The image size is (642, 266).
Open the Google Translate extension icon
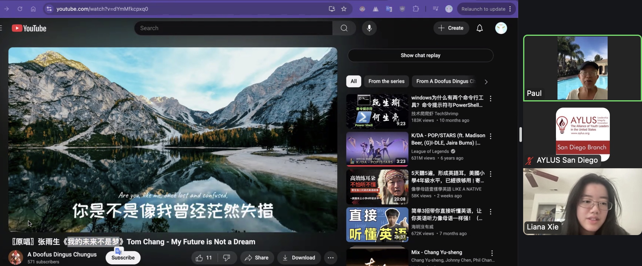click(389, 9)
